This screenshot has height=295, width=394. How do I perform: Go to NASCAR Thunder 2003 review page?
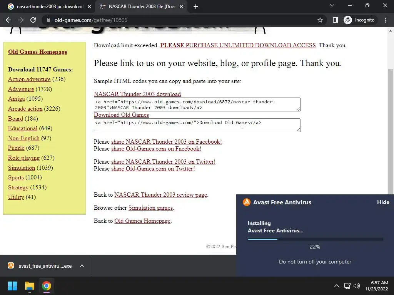click(x=160, y=195)
